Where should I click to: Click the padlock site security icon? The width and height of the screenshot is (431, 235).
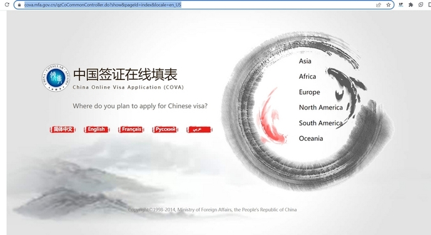coord(19,5)
